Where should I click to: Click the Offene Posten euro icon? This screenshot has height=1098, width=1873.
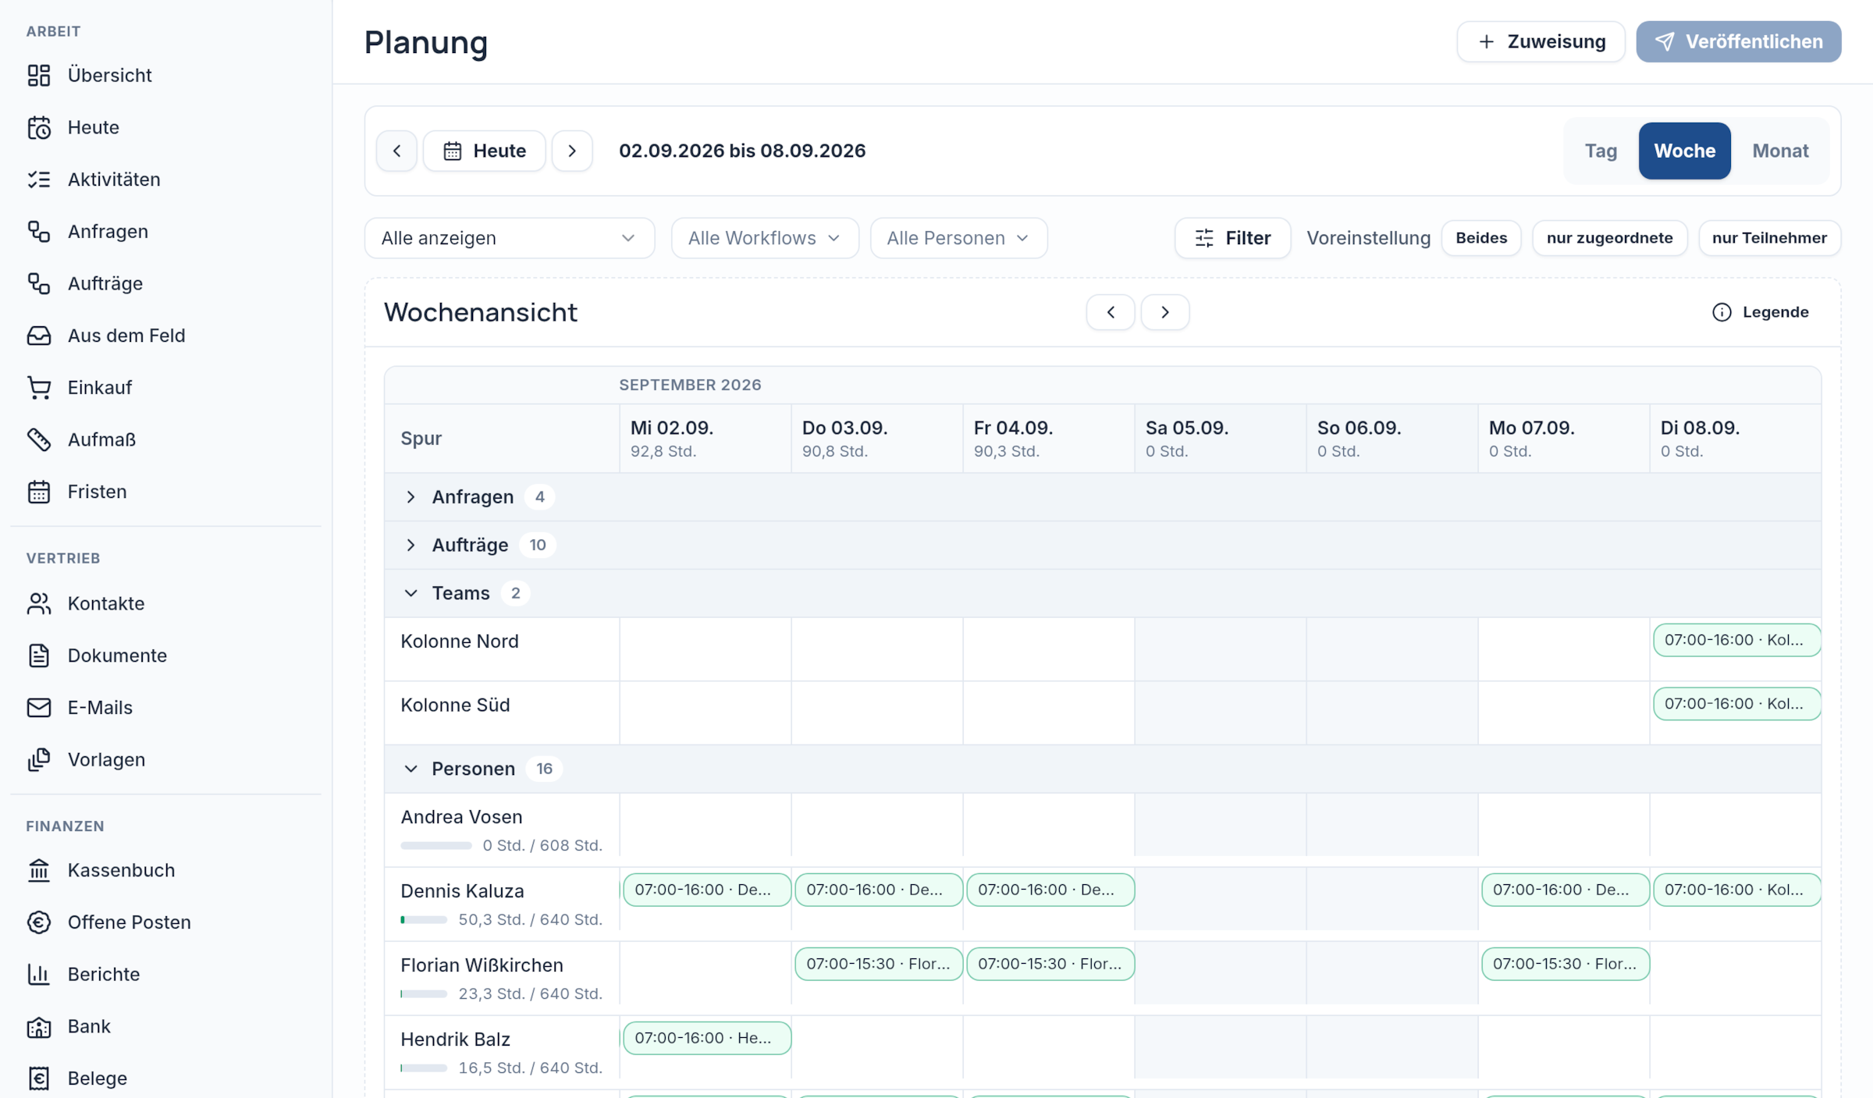tap(39, 922)
